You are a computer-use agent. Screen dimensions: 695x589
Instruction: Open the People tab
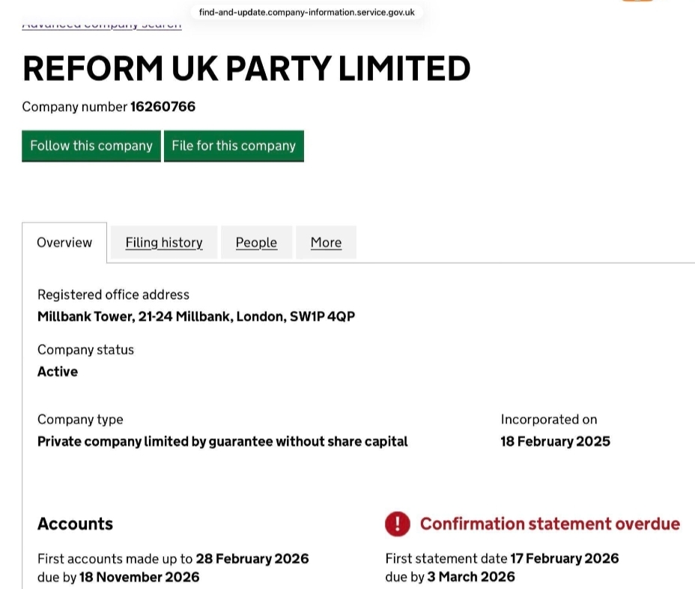click(x=256, y=243)
